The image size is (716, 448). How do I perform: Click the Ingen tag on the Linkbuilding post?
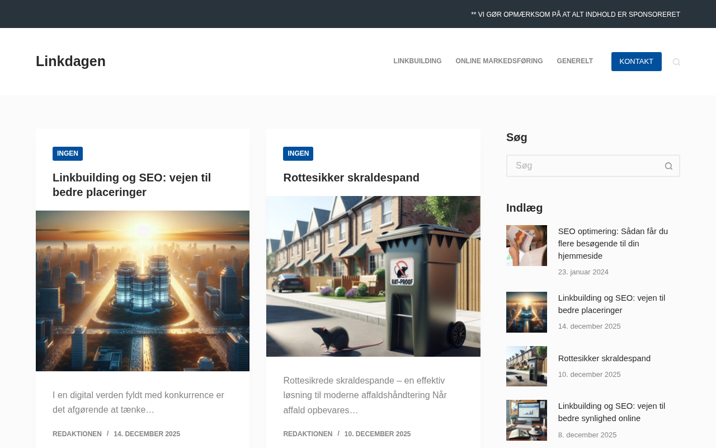tap(68, 153)
